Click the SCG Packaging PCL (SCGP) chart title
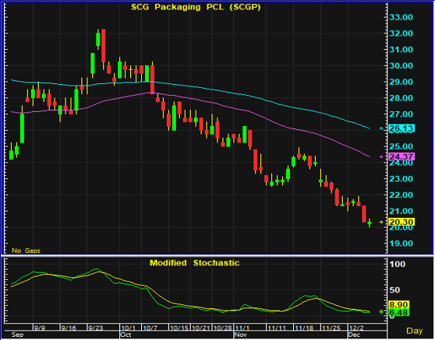Viewport: 435px width, 340px height. tap(196, 7)
